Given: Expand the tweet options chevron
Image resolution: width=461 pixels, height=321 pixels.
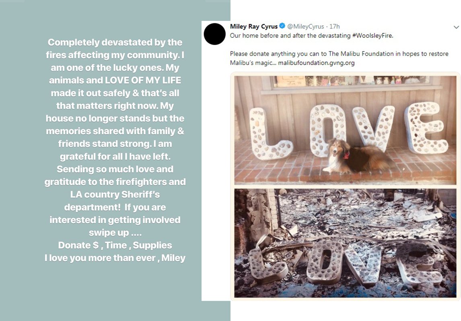Looking at the screenshot, I should [x=456, y=27].
